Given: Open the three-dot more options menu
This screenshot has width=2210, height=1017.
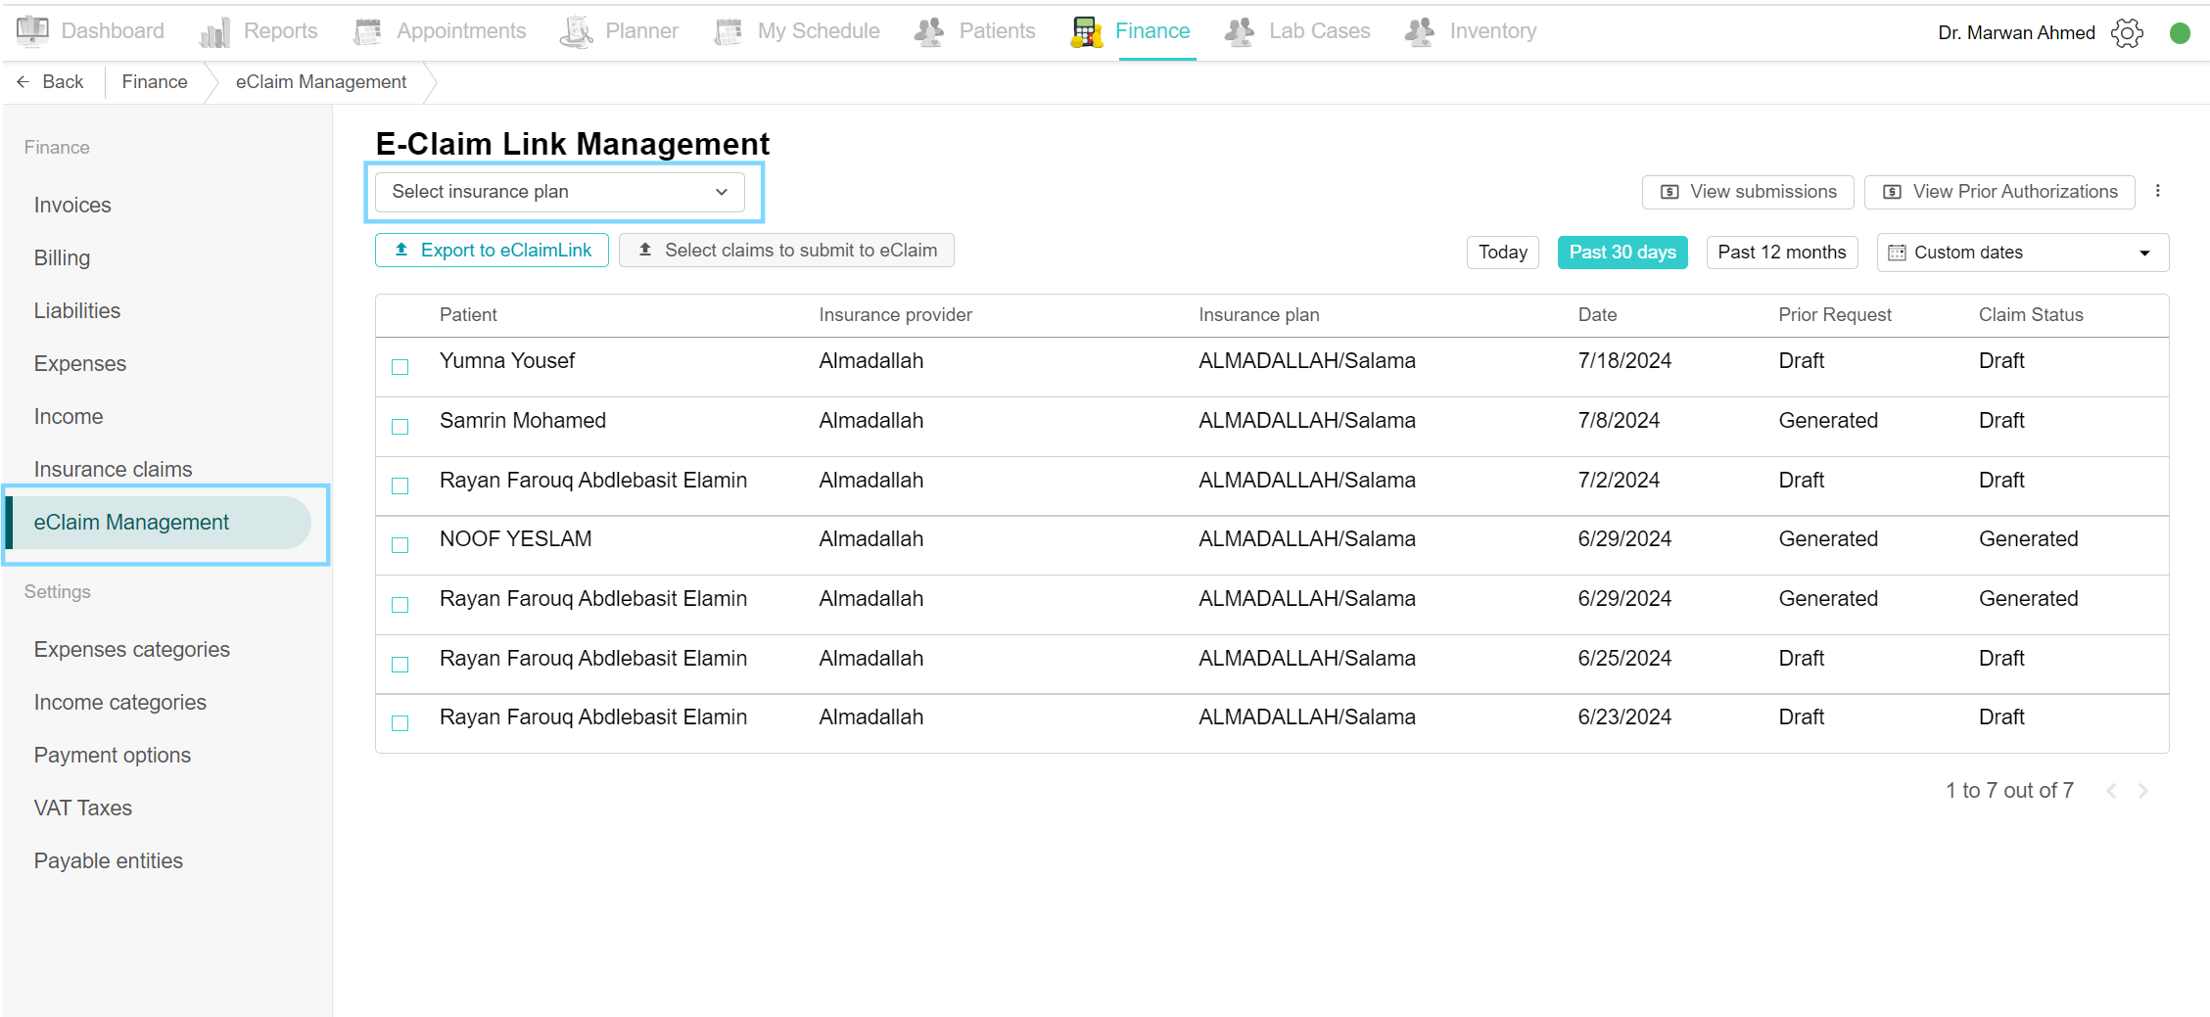Looking at the screenshot, I should (x=2157, y=191).
